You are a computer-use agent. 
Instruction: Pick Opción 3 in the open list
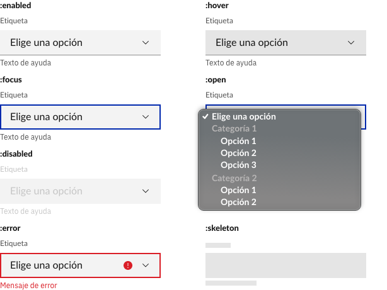pyautogui.click(x=238, y=165)
